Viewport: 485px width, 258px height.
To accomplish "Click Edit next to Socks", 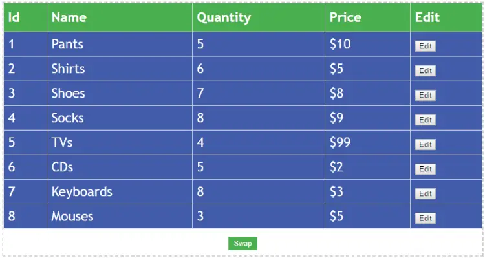I will [426, 120].
